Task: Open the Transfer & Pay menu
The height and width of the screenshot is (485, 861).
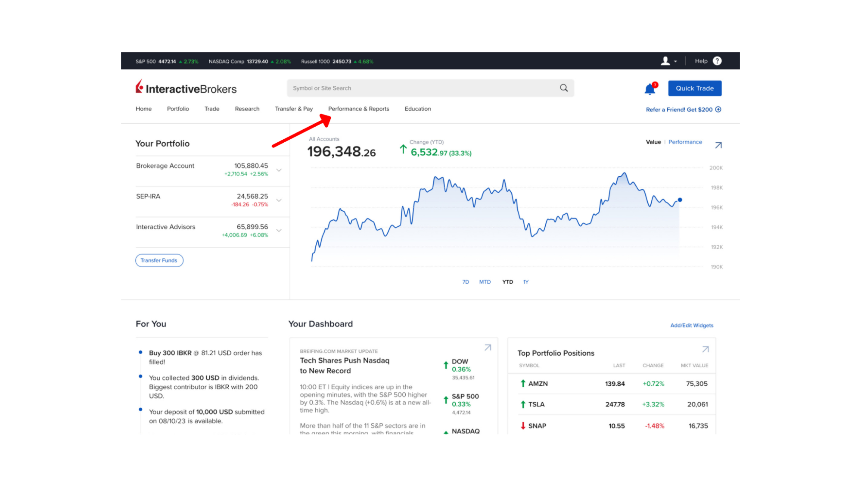Action: 294,109
